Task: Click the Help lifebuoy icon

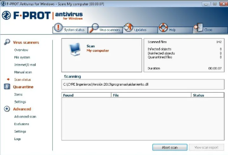Action: tap(163, 28)
